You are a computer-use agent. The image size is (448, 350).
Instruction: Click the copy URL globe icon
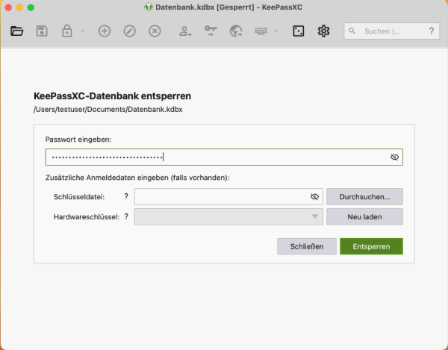236,31
